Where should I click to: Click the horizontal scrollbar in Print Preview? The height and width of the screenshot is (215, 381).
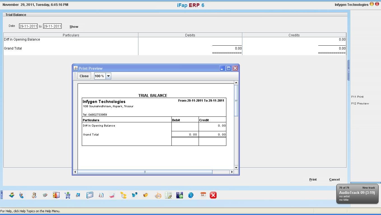(x=145, y=172)
